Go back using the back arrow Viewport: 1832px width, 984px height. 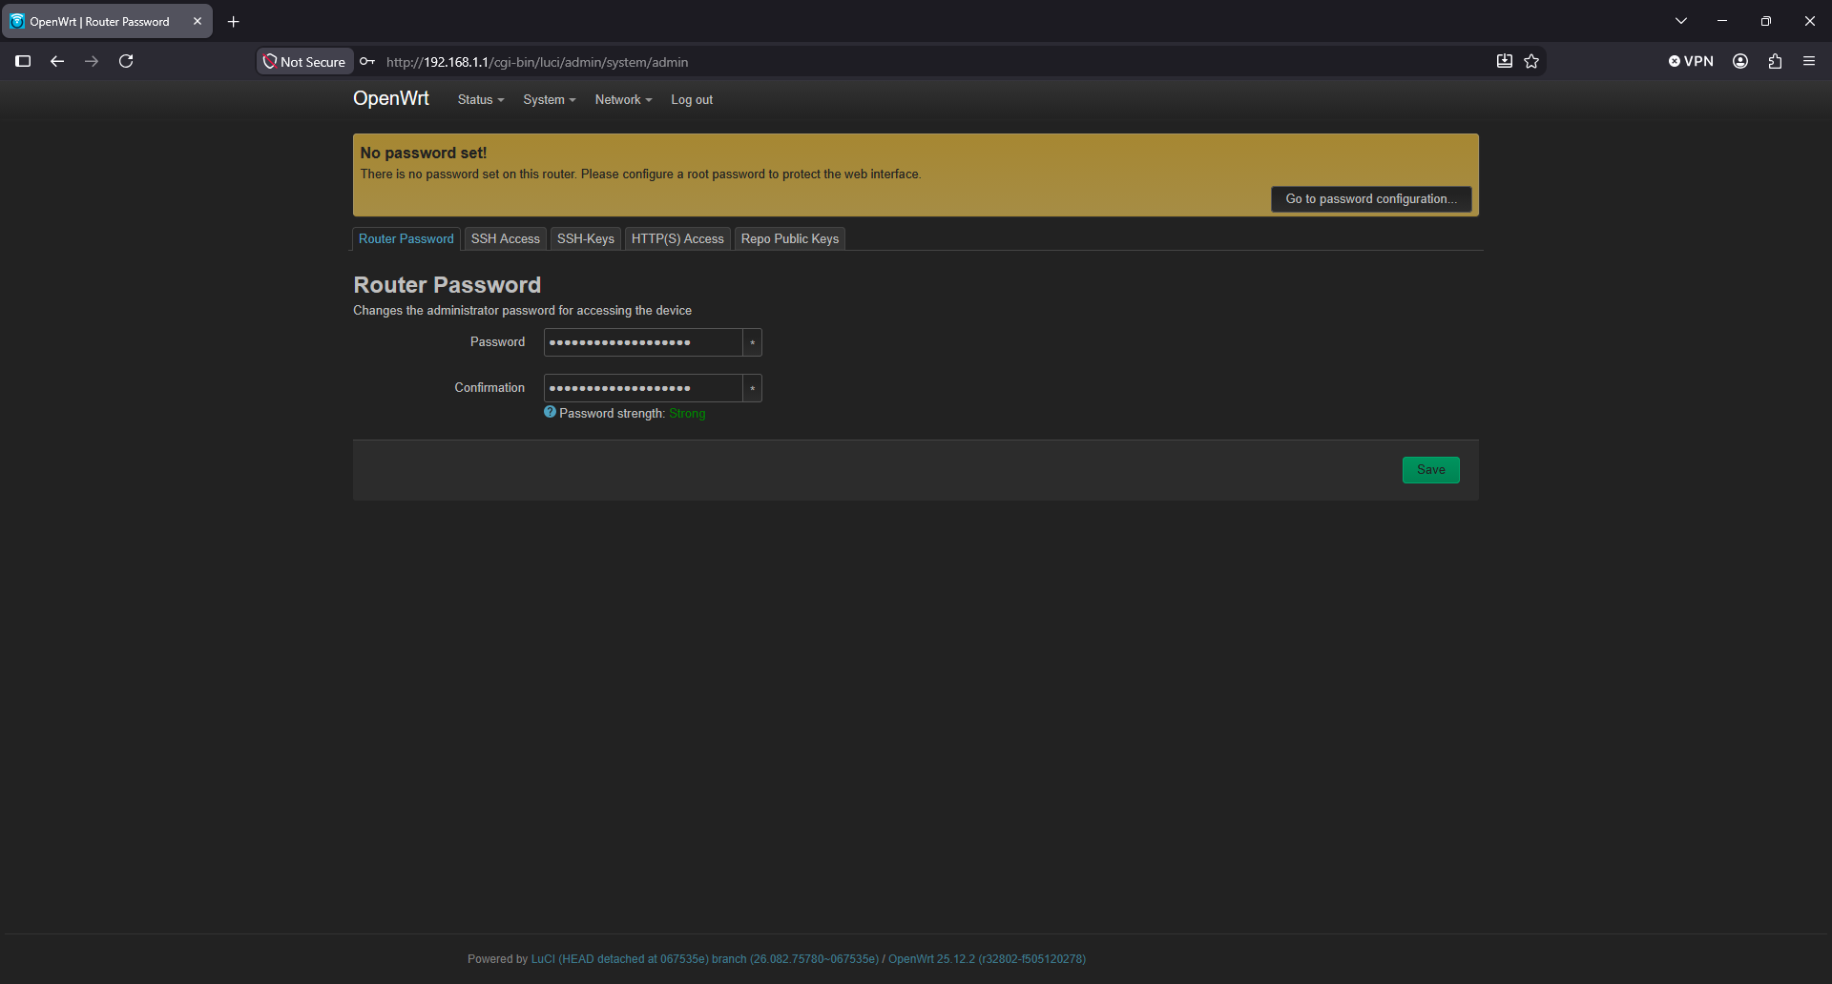(57, 61)
